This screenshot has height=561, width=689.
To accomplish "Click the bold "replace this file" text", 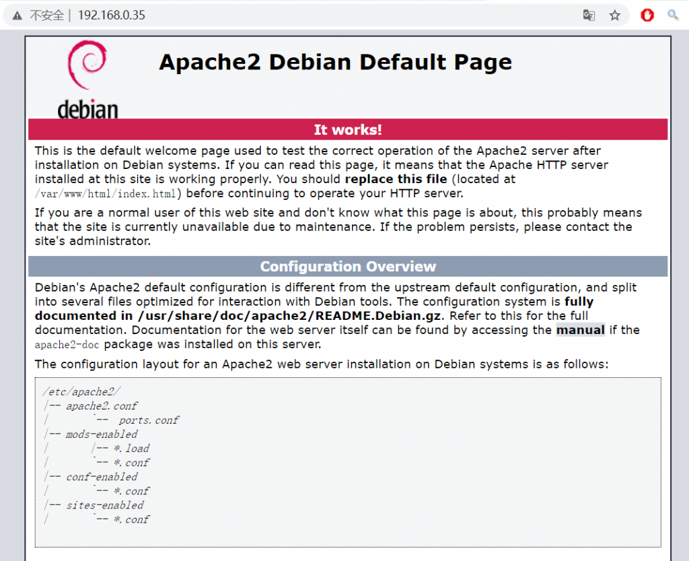I will (396, 179).
